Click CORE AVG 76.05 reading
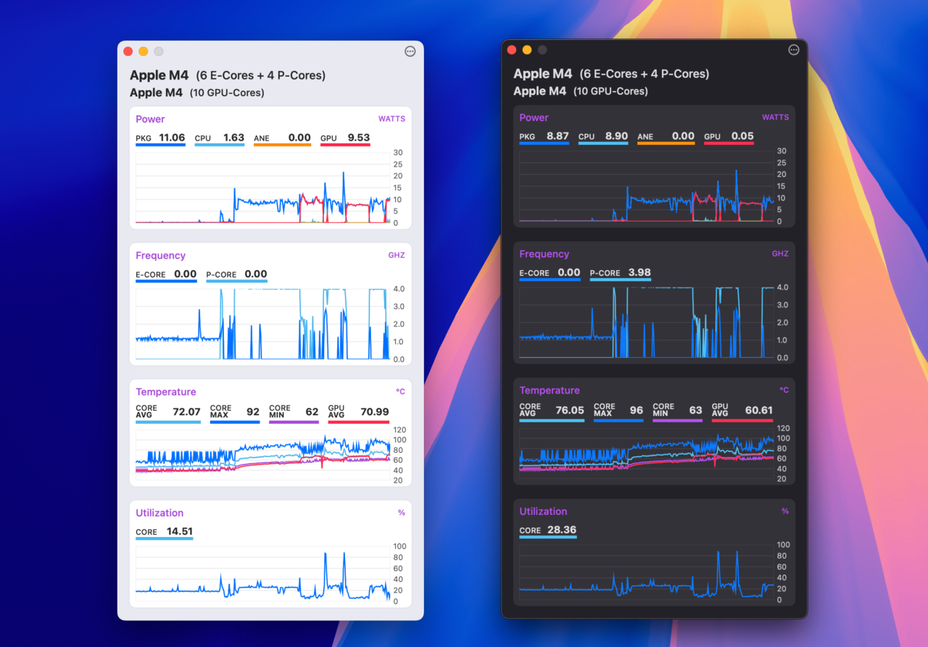This screenshot has width=928, height=647. (x=552, y=412)
